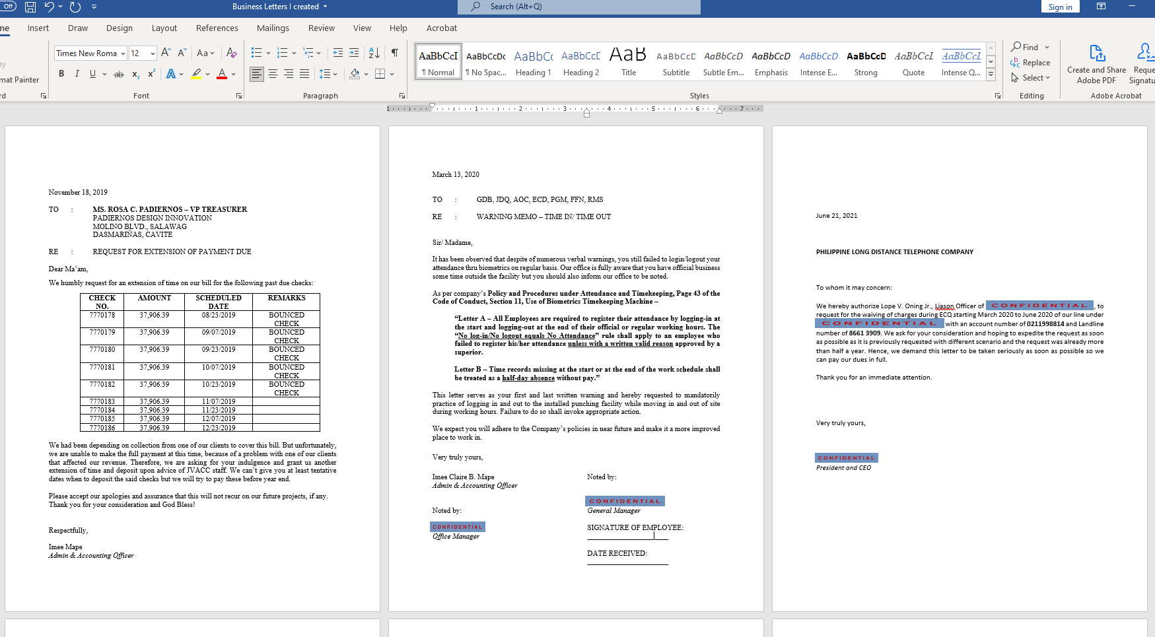
Task: Apply strikethrough formatting
Action: pos(119,74)
